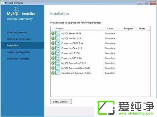Click green checkmark beside Connector/C++ 1.1.6
Viewport: 157px width, 117px height.
coord(53,48)
